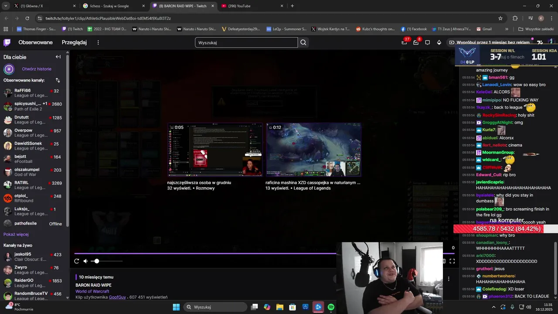Open spicysushi_ channel in sidebar

point(33,106)
